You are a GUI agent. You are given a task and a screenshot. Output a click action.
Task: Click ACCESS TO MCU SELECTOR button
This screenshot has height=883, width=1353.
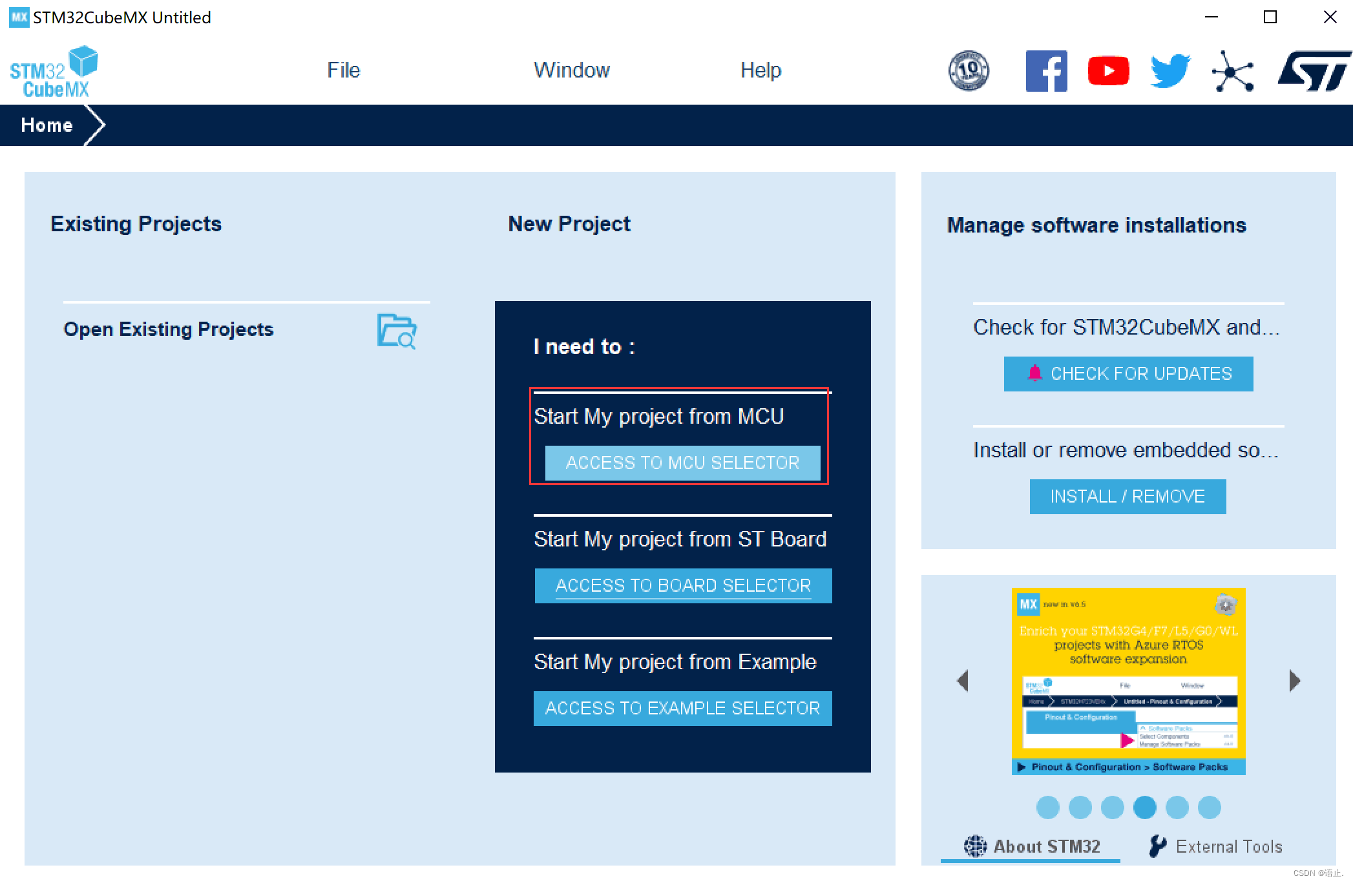click(682, 463)
